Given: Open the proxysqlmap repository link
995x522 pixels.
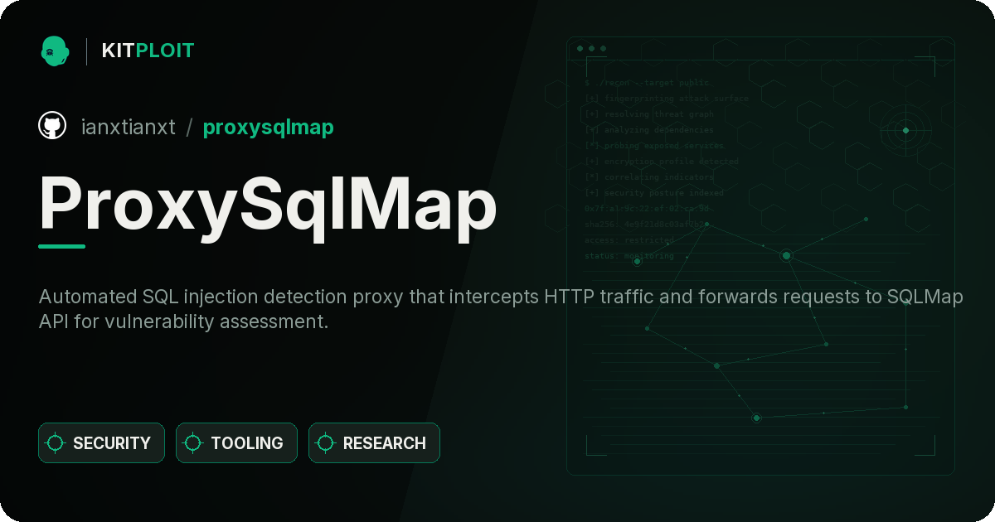Looking at the screenshot, I should click(x=268, y=127).
